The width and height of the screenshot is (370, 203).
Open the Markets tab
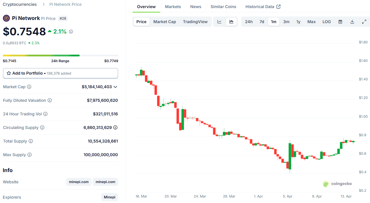coord(173,7)
